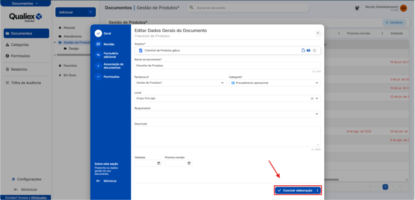The image size is (415, 200).
Task: Click the replace file icon in Arquivo
Action: (303, 50)
